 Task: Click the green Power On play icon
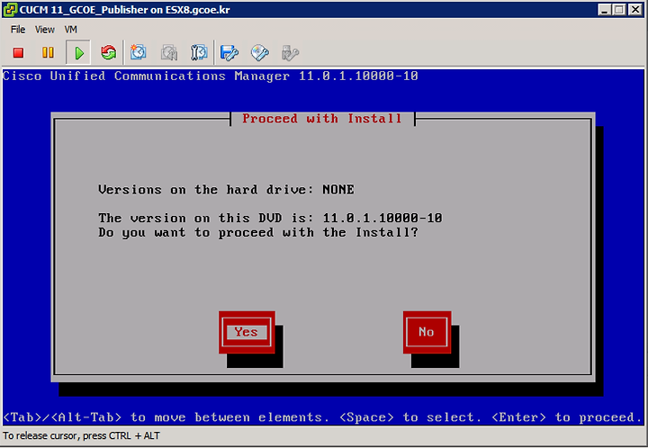[78, 52]
